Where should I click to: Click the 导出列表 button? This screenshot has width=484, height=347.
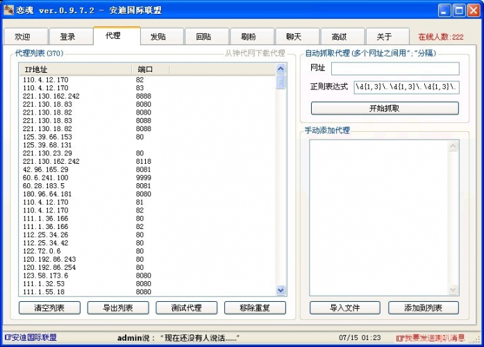click(x=118, y=308)
